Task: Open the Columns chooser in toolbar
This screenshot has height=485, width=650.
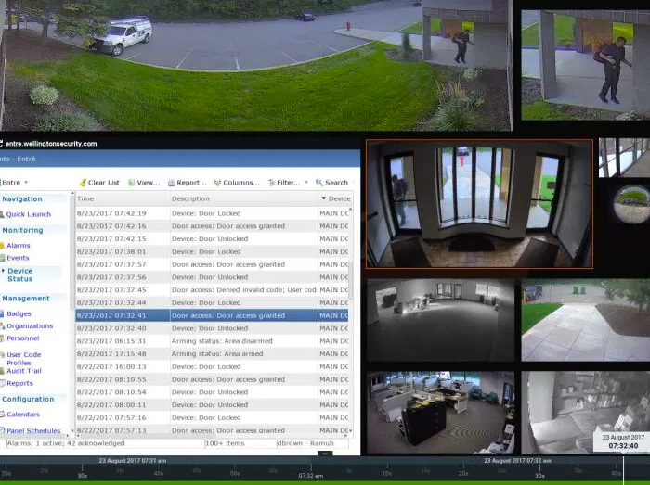Action: point(217,183)
